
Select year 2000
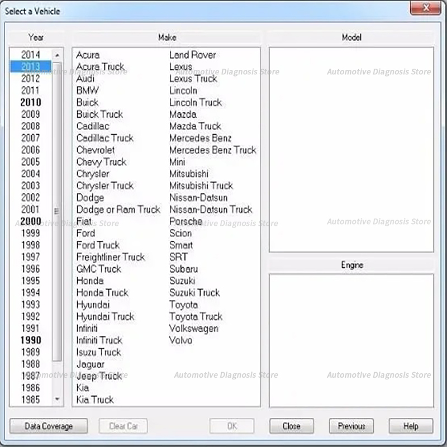(x=31, y=221)
